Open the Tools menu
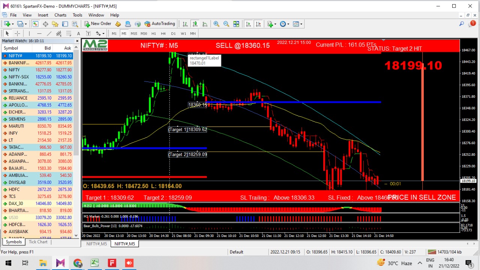Viewport: 480px width, 270px height. pyautogui.click(x=78, y=15)
